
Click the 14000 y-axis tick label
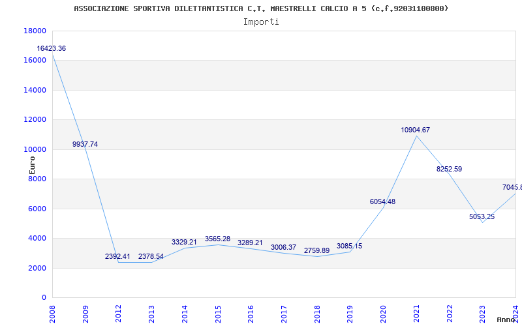[x=35, y=90]
